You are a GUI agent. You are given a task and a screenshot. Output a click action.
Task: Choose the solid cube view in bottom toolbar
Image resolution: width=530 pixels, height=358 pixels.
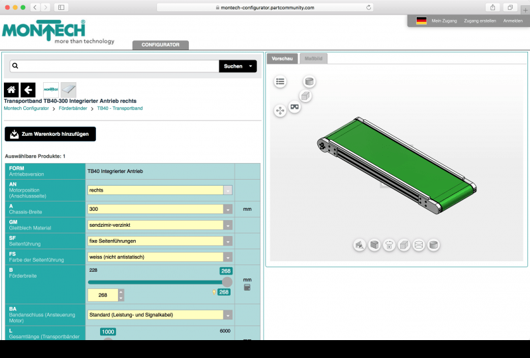403,245
